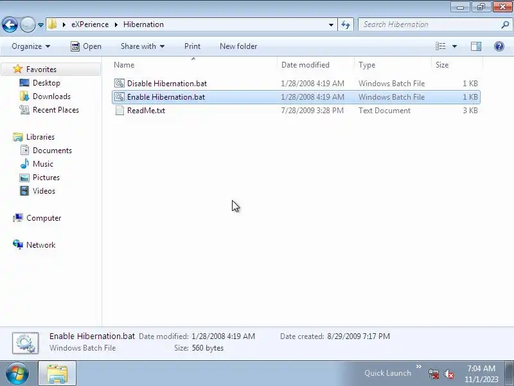The height and width of the screenshot is (386, 514).
Task: Click the muted volume tray icon
Action: pos(448,374)
